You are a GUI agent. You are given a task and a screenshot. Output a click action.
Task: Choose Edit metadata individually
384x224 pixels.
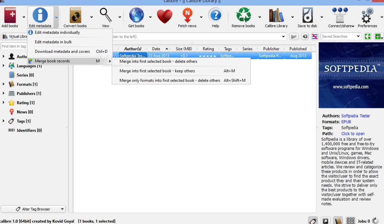(70, 32)
